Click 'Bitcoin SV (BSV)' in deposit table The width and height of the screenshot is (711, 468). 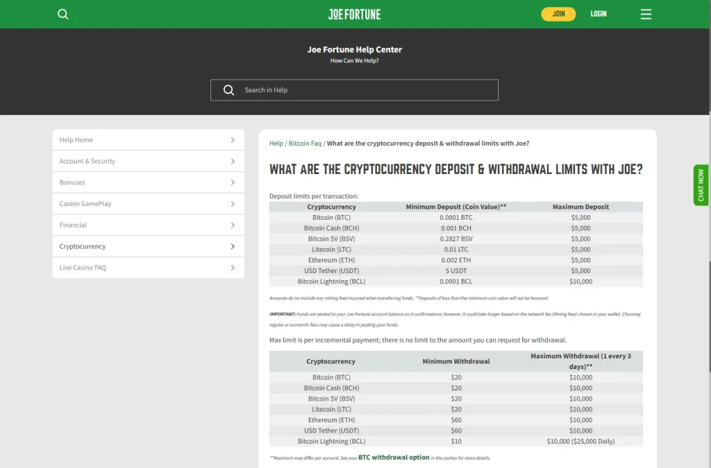click(x=331, y=239)
